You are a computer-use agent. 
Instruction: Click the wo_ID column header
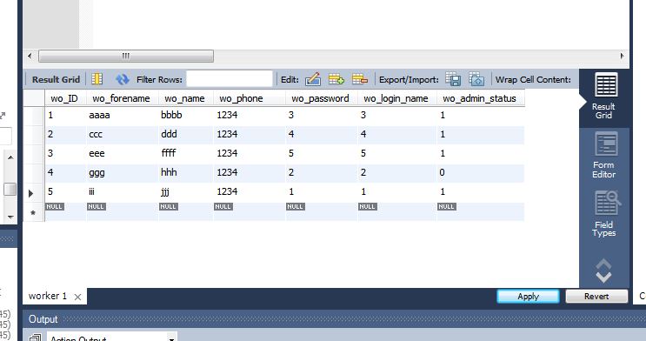pyautogui.click(x=64, y=98)
